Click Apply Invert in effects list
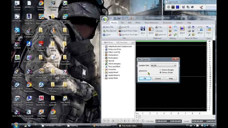Screen dimensions: 228x128 [x=113, y=72]
